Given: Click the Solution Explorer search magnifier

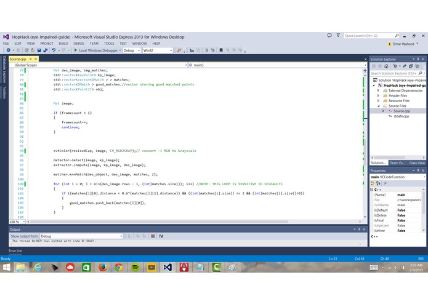Looking at the screenshot, I should [x=421, y=73].
